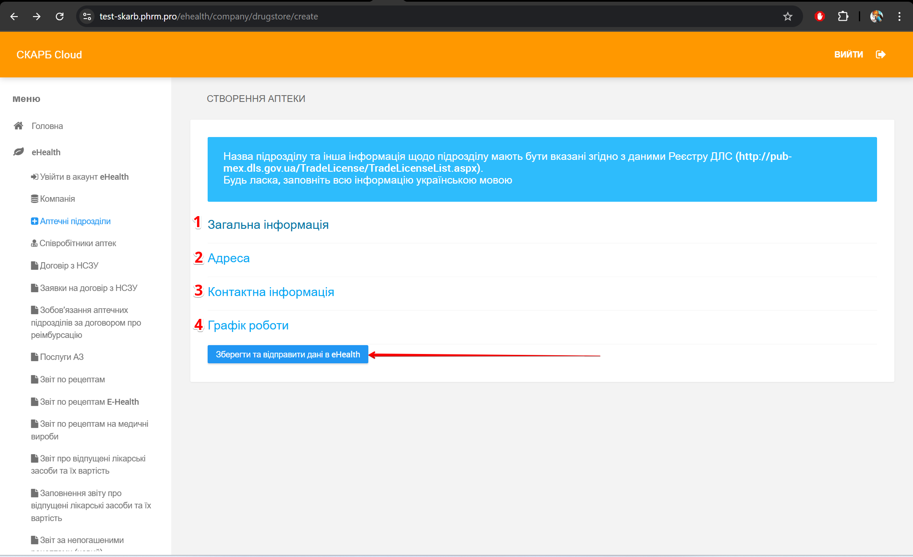Expand the Контактна інформація section
This screenshot has height=557, width=913.
coord(271,292)
